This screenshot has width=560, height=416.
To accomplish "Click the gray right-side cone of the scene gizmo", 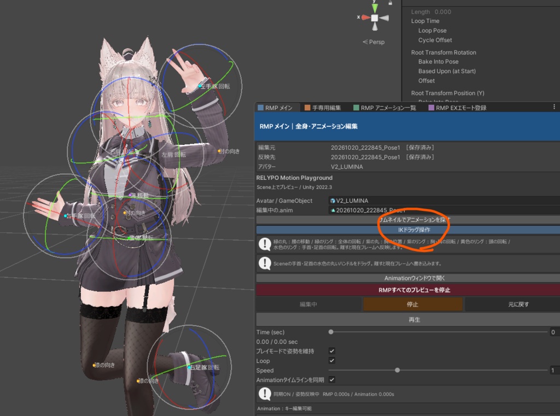I will coord(384,18).
